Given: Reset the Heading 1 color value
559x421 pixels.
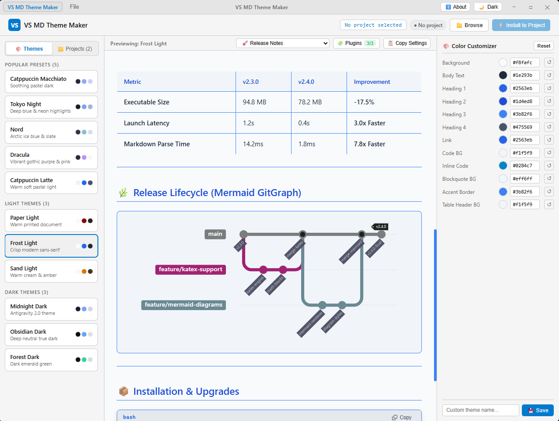Looking at the screenshot, I should click(549, 88).
